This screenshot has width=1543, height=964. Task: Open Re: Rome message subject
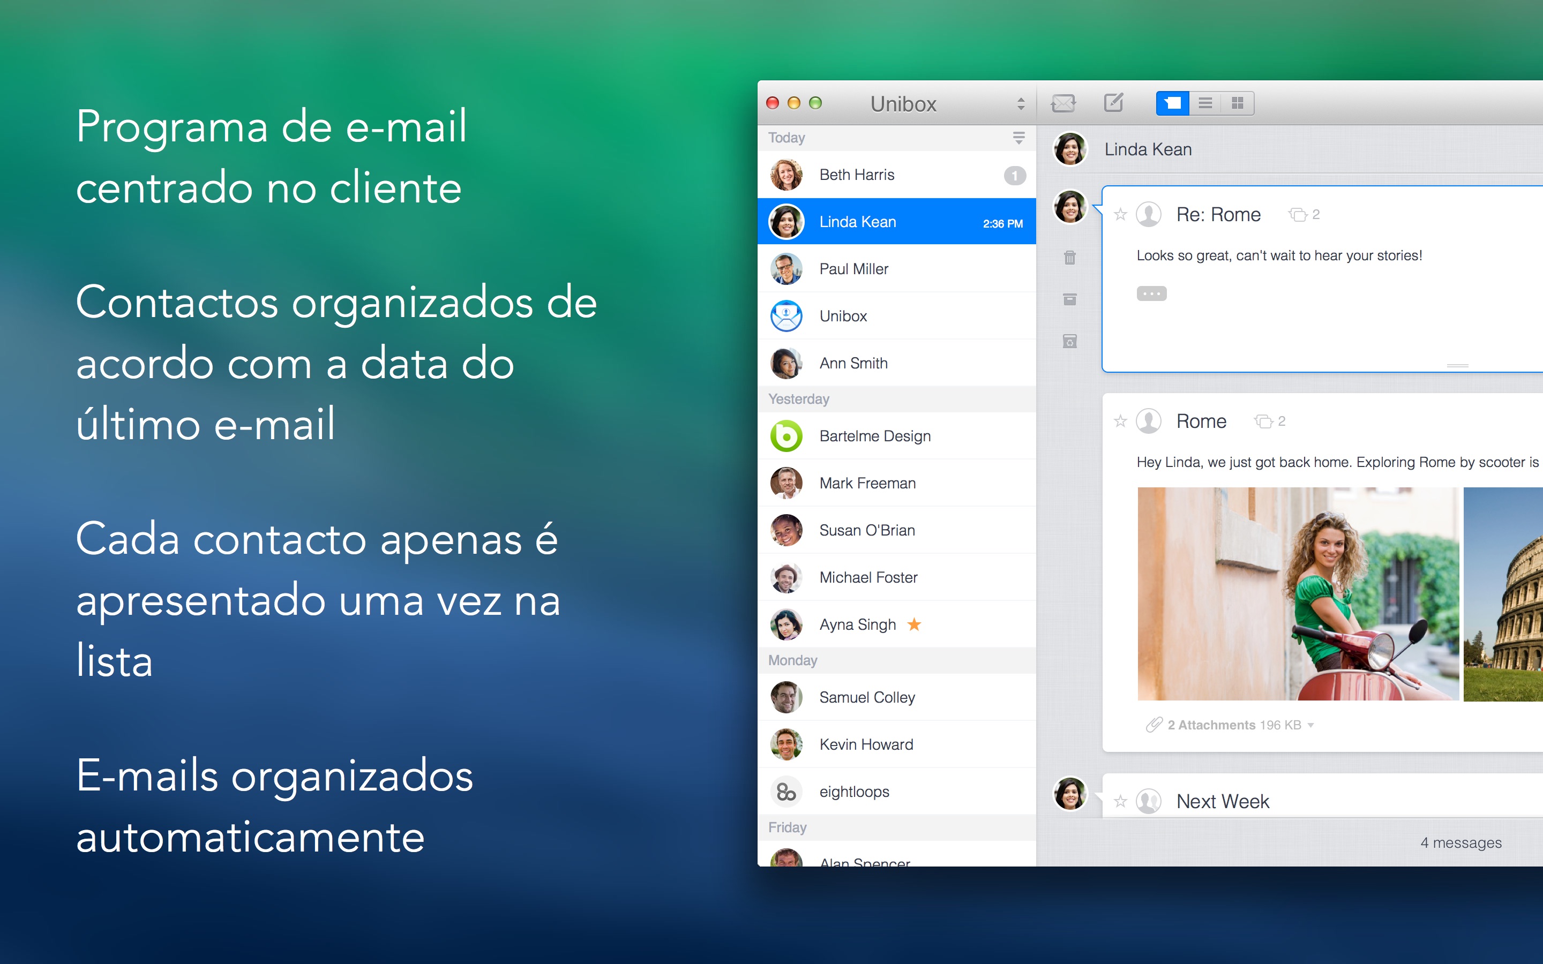tap(1218, 215)
